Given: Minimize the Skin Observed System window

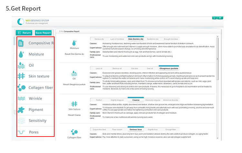Looking at the screenshot, I should [215, 18].
